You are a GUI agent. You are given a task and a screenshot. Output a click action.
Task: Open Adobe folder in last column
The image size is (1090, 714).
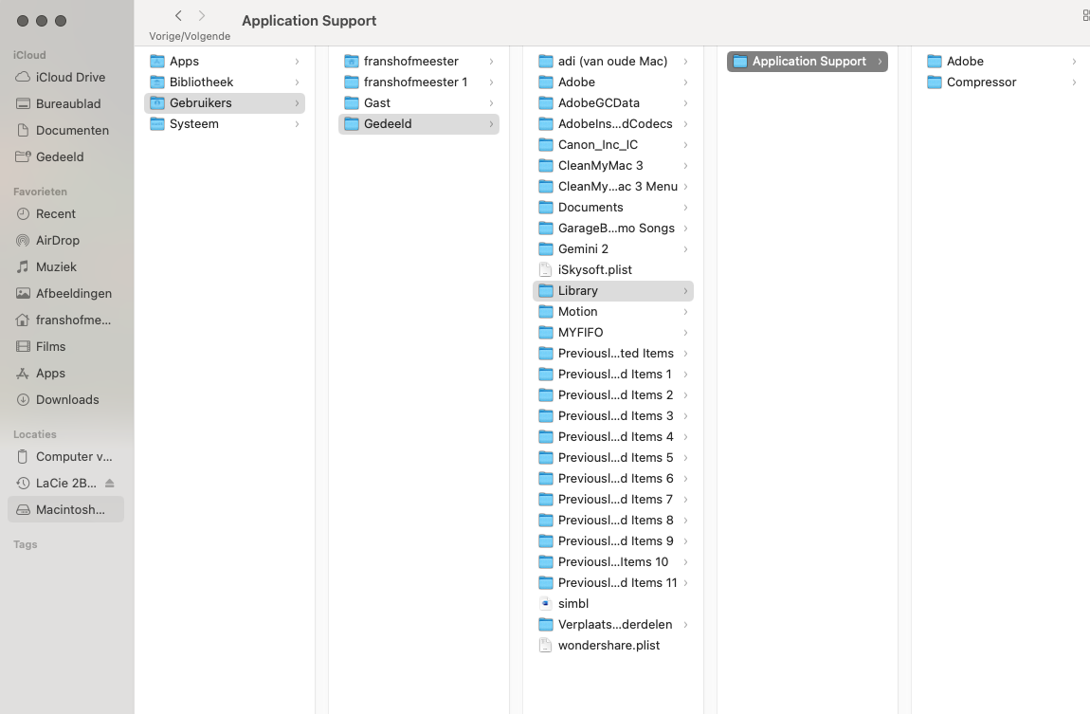[1002, 62]
